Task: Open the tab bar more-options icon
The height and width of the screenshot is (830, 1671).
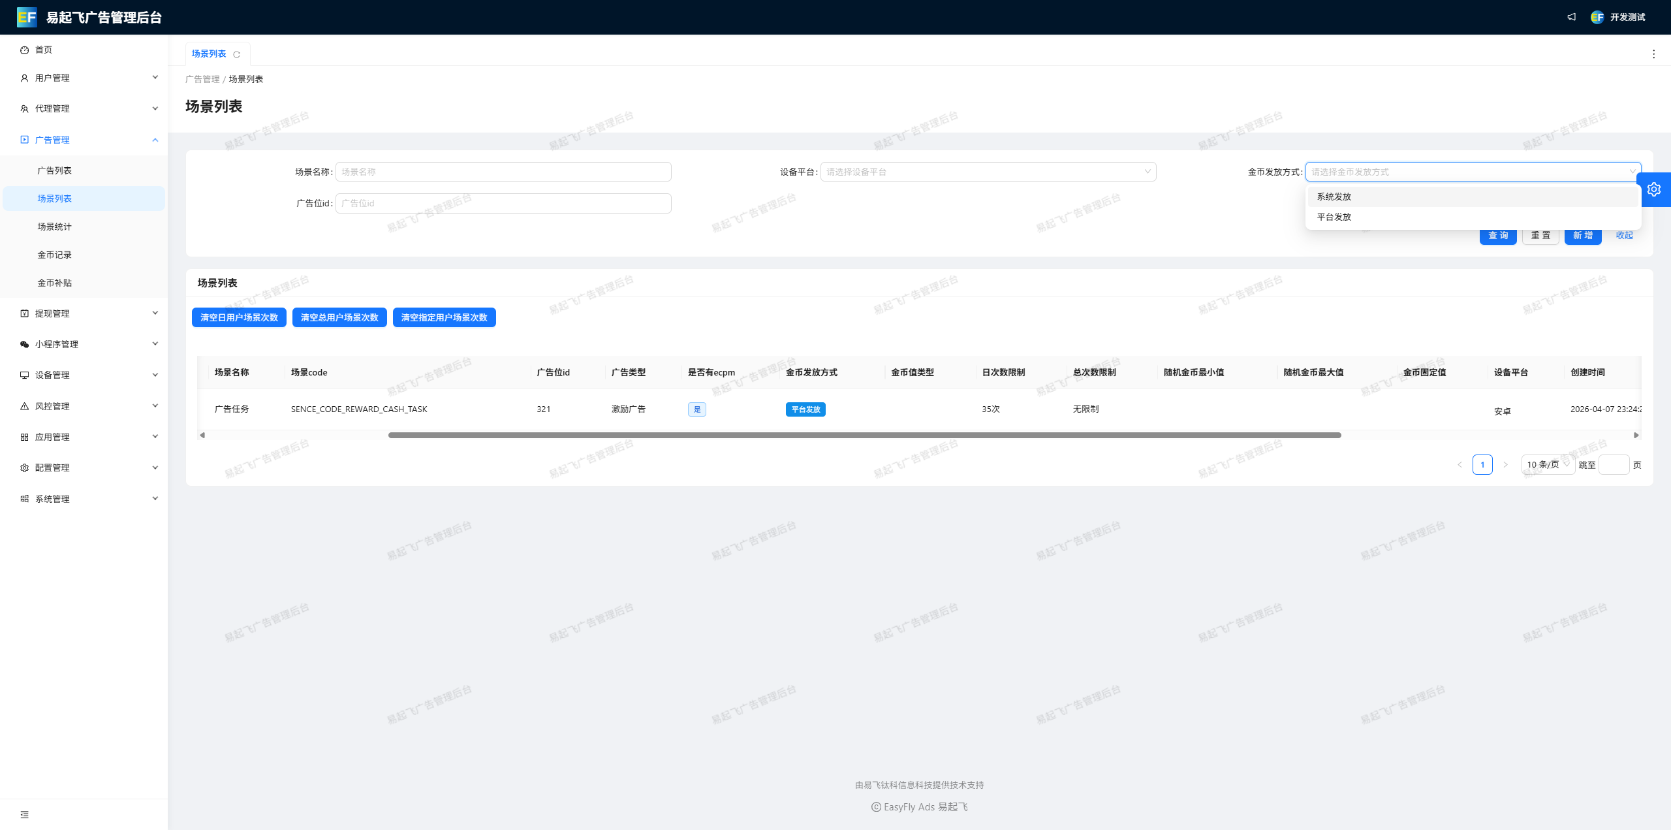Action: pyautogui.click(x=1653, y=54)
